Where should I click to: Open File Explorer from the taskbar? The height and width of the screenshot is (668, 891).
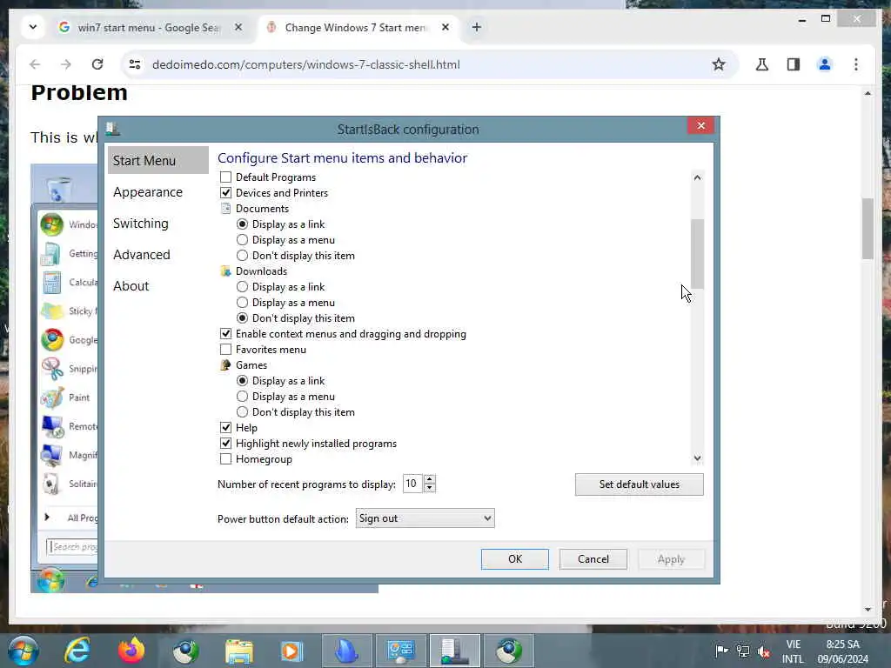coord(239,651)
